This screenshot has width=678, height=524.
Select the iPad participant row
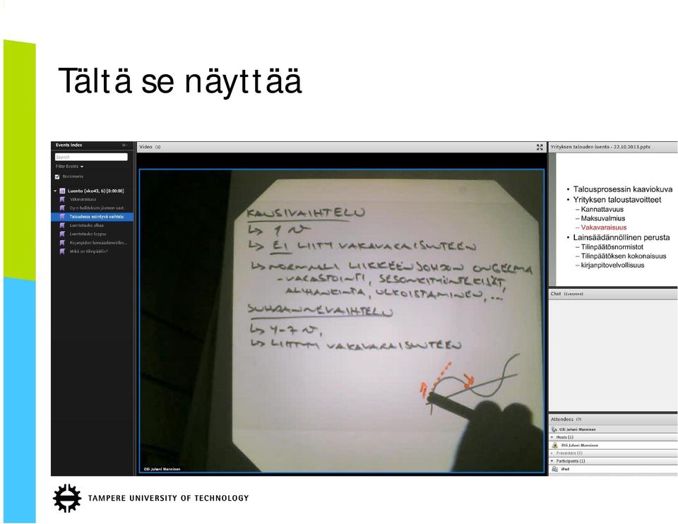click(613, 469)
